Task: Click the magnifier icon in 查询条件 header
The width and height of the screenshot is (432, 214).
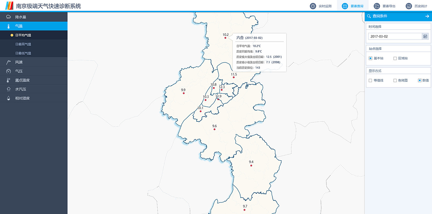Action: point(369,16)
